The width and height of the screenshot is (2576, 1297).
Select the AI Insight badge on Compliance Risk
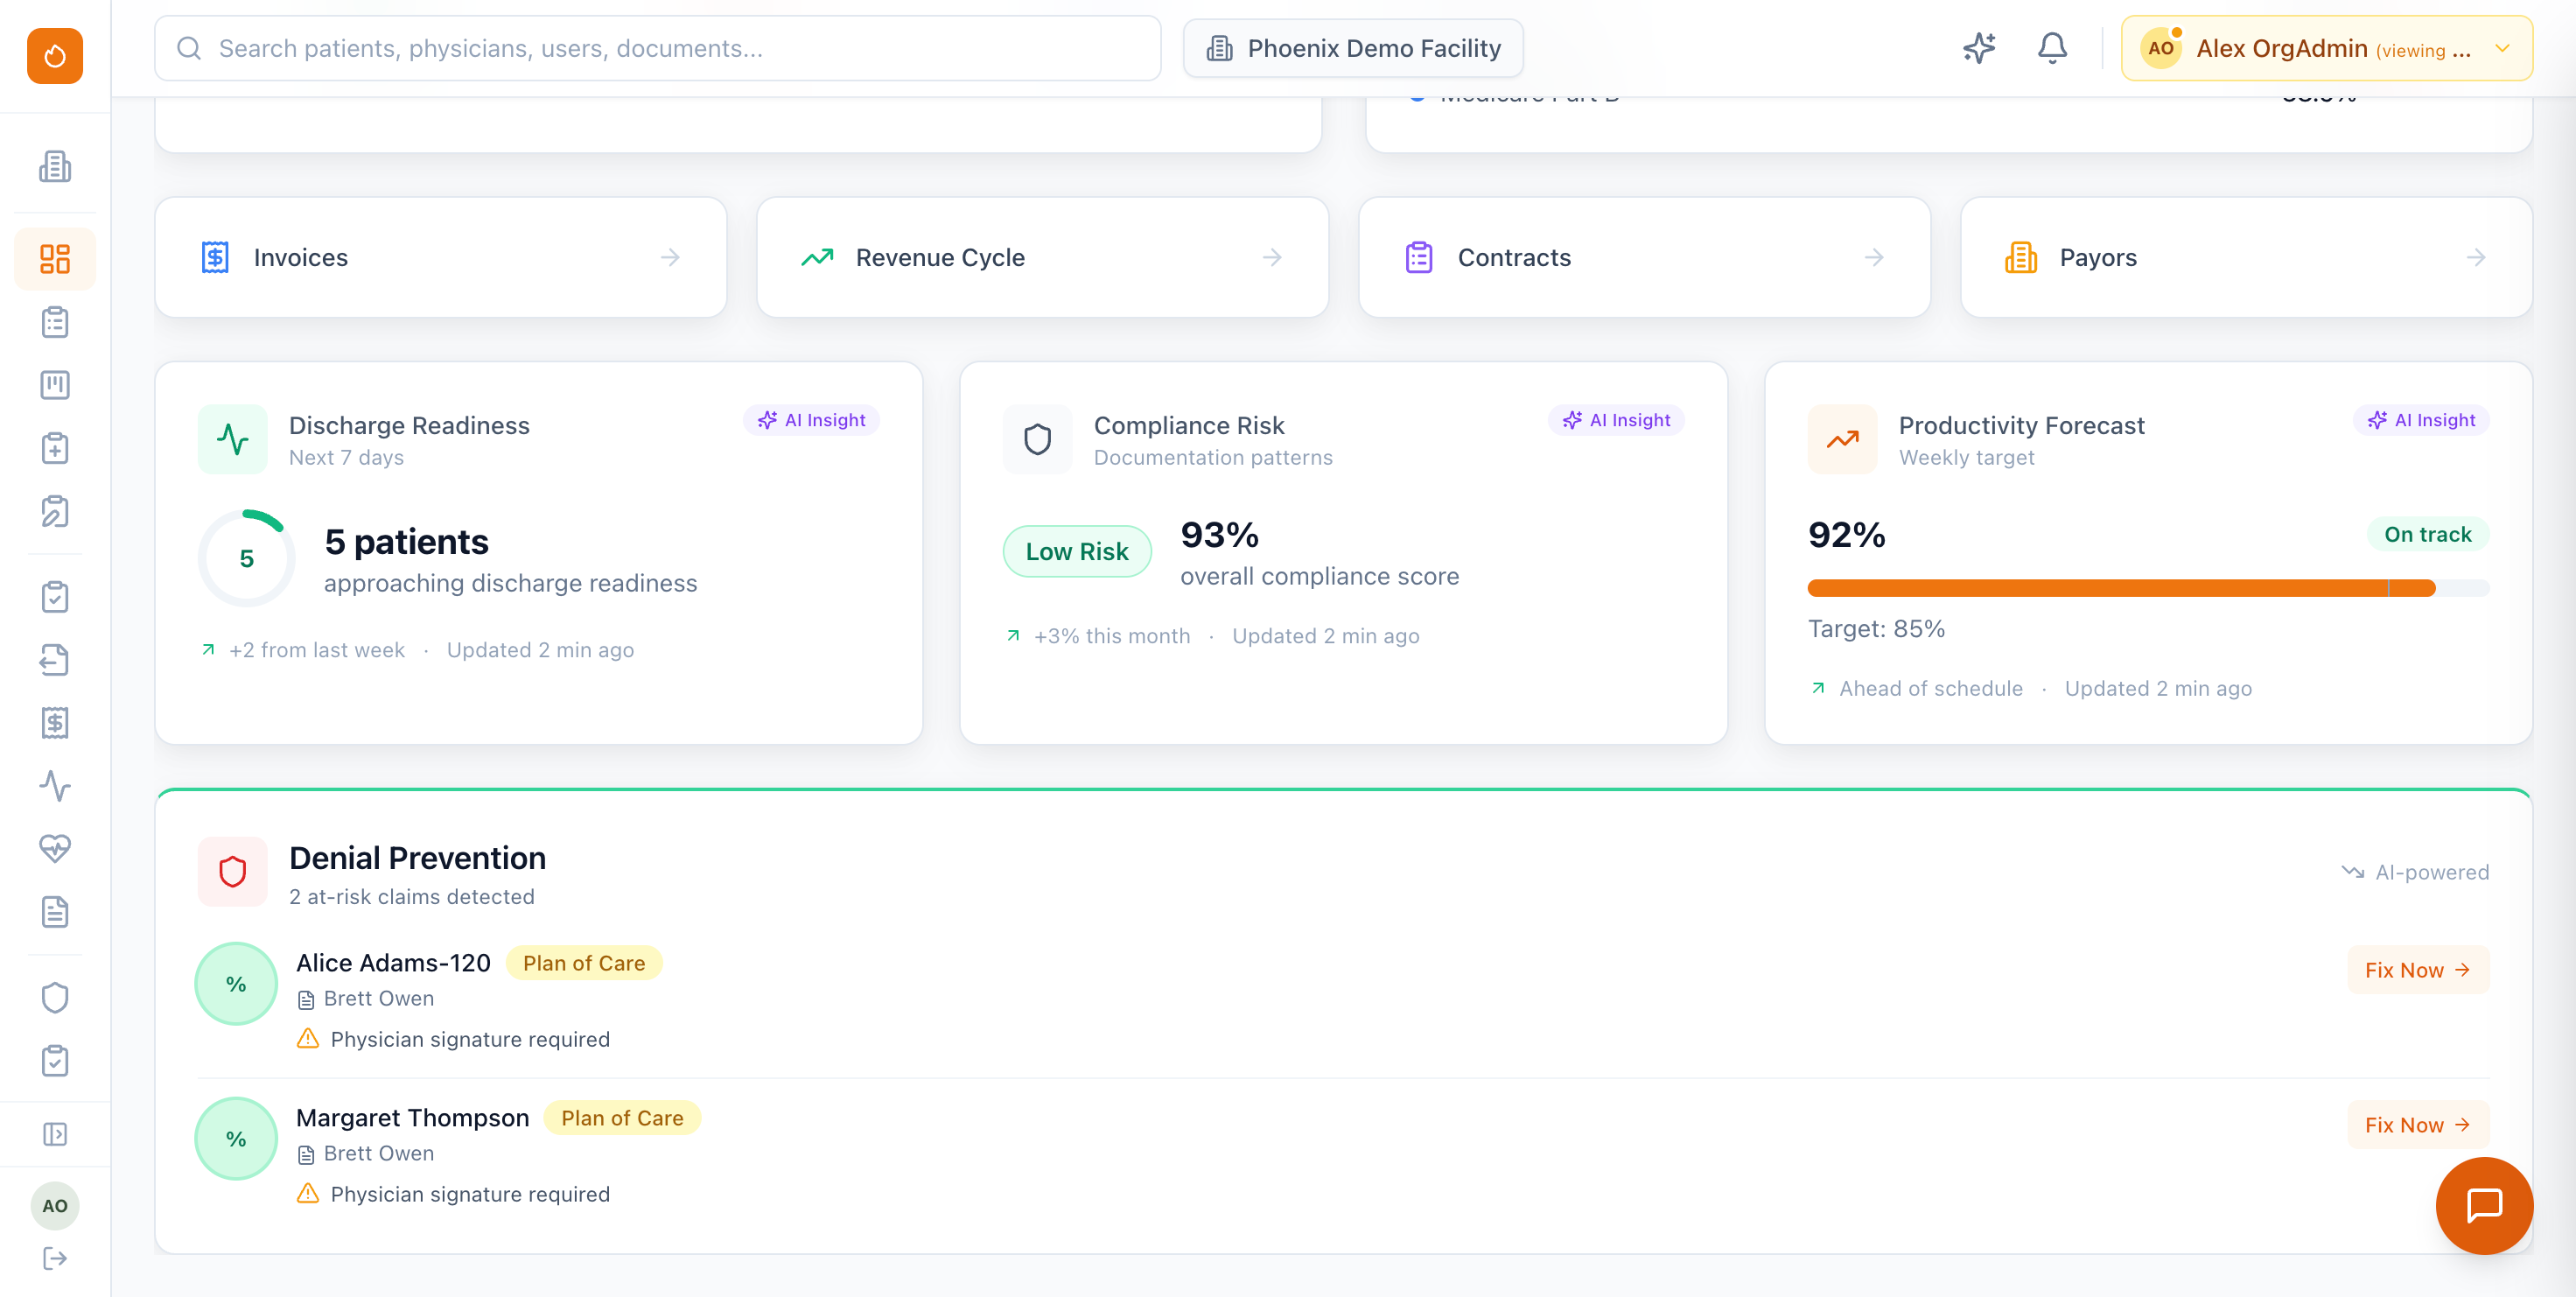coord(1616,419)
